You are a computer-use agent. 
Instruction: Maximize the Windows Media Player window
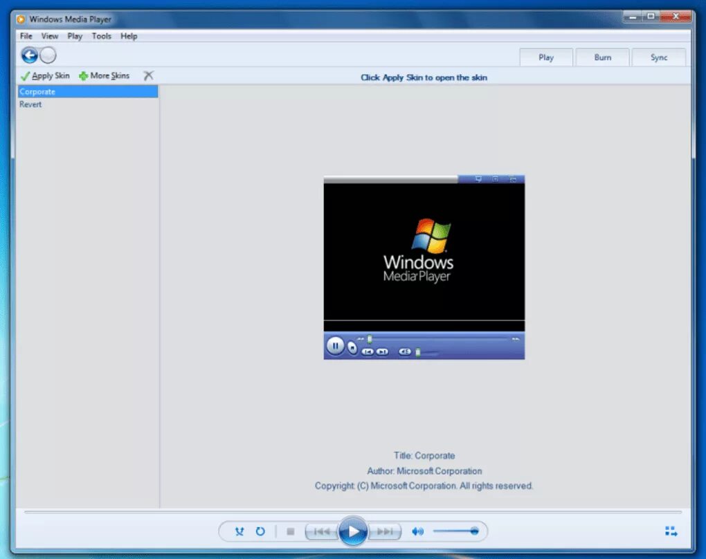point(651,17)
